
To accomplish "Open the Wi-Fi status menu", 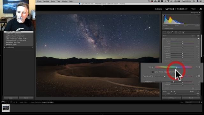I will pyautogui.click(x=168, y=1).
